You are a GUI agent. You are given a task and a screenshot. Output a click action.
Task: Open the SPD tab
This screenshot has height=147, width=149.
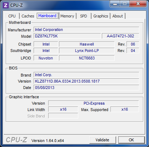(x=84, y=16)
